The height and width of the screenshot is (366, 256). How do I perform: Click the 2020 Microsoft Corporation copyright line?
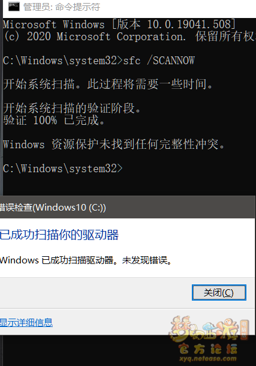[129, 37]
